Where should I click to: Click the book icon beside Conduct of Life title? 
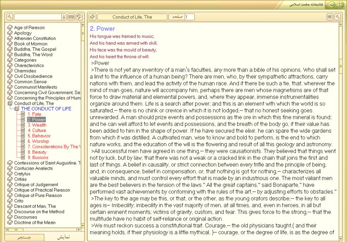(92, 17)
